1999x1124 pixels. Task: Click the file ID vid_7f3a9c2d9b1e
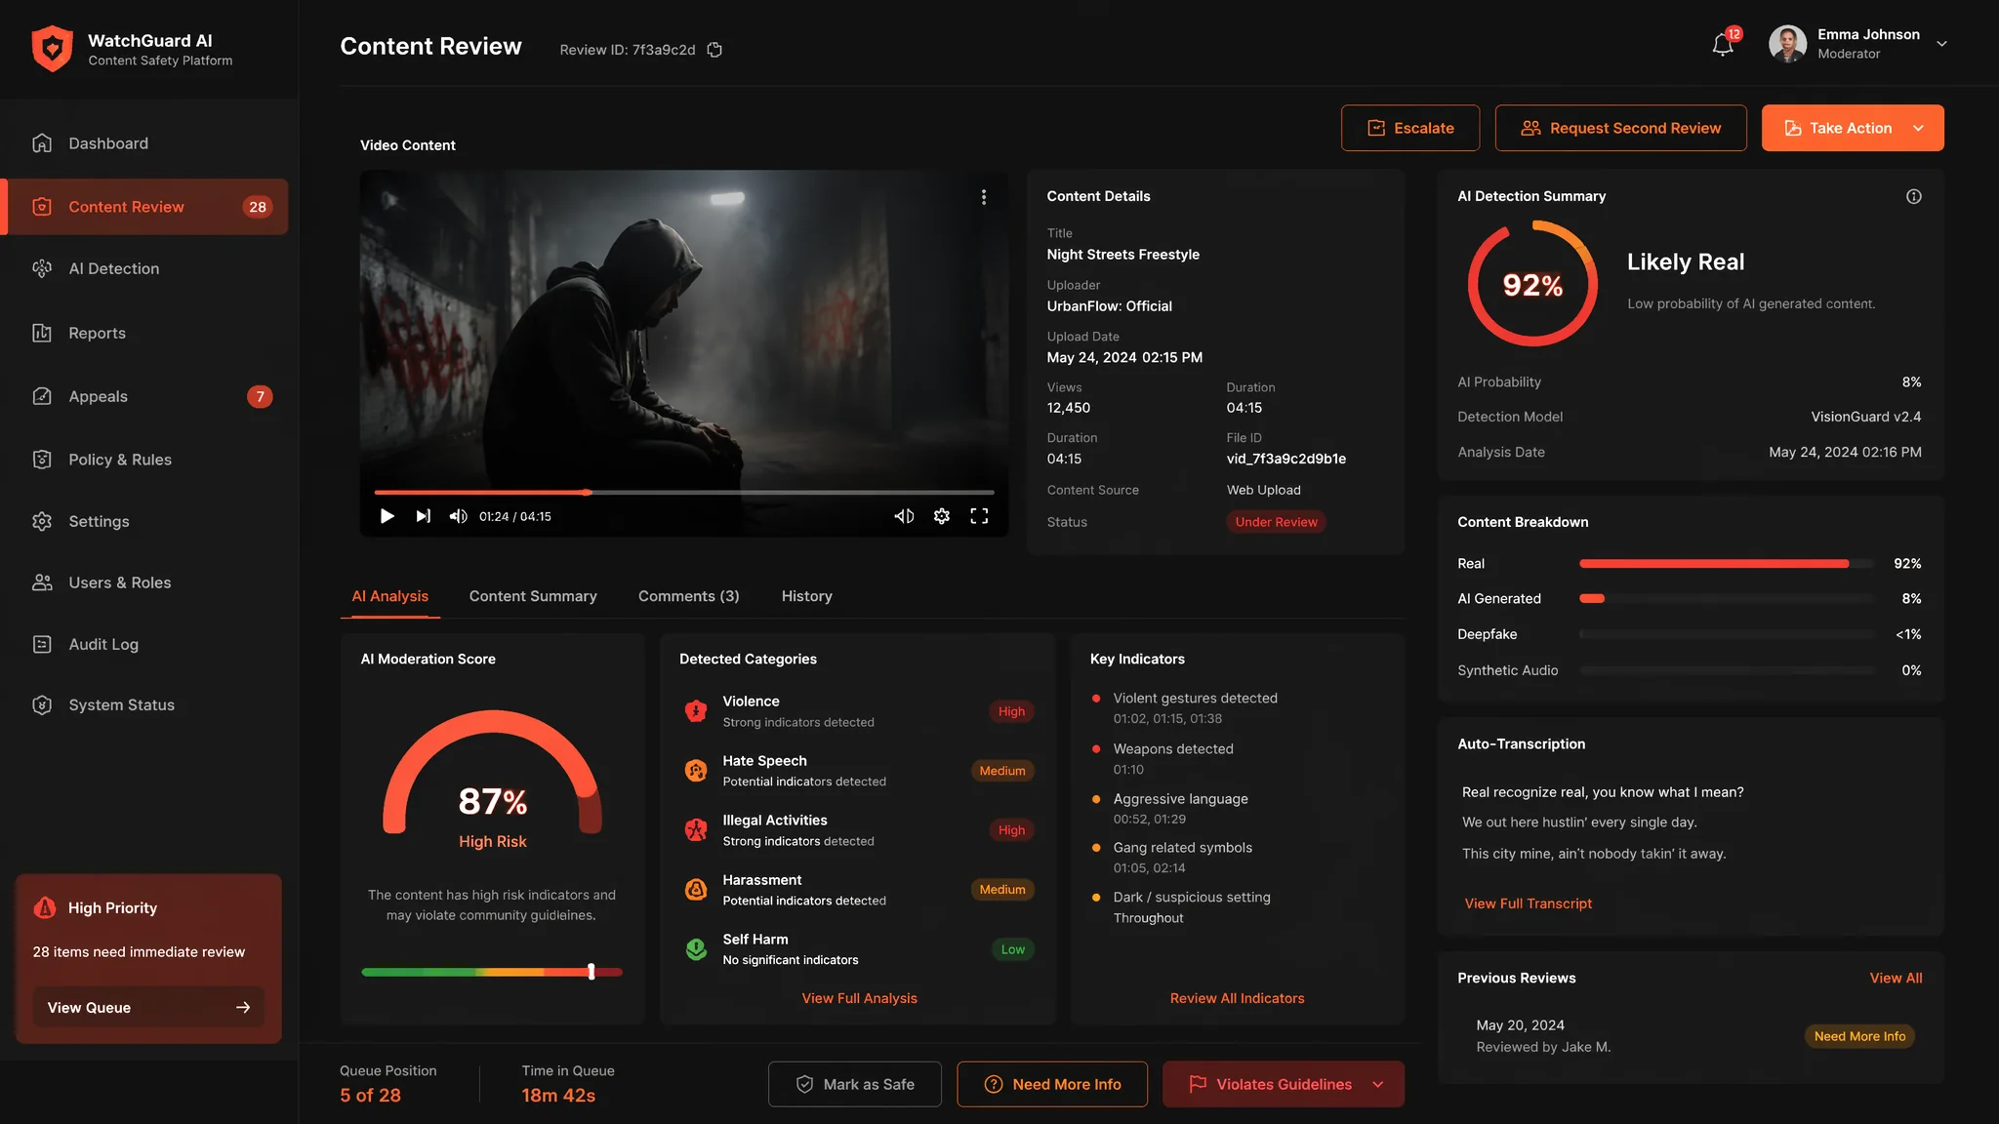1285,459
